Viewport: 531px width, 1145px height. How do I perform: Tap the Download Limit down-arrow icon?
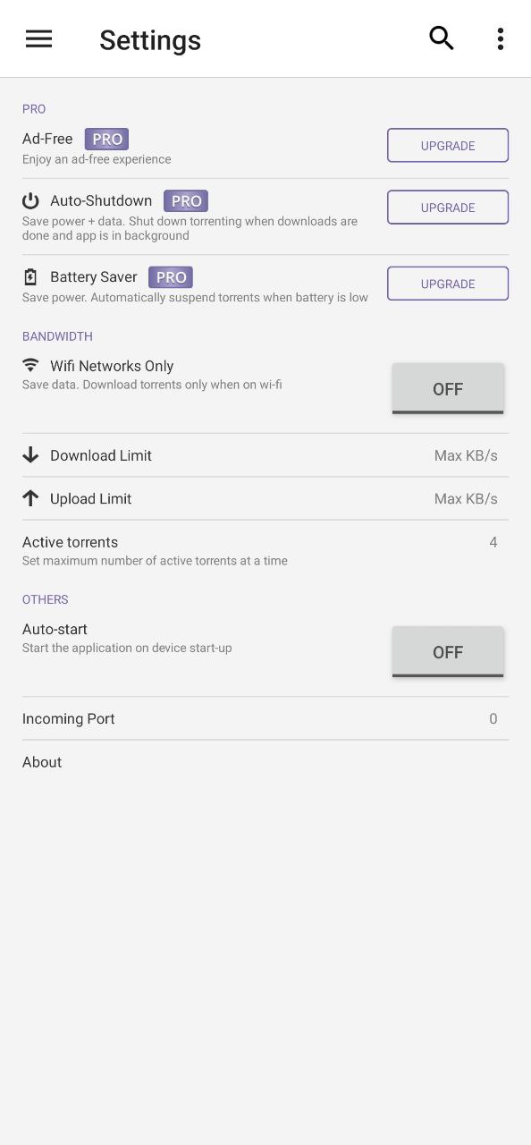click(x=30, y=454)
